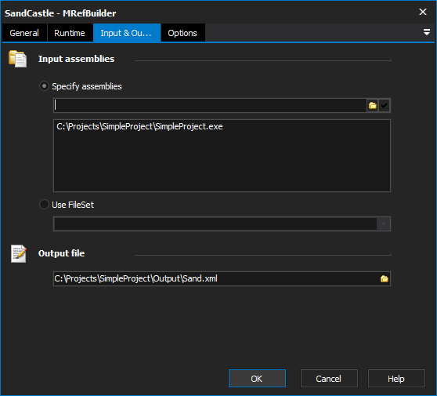Open Help for this action
Viewport: 437px width, 396px height.
click(x=396, y=379)
